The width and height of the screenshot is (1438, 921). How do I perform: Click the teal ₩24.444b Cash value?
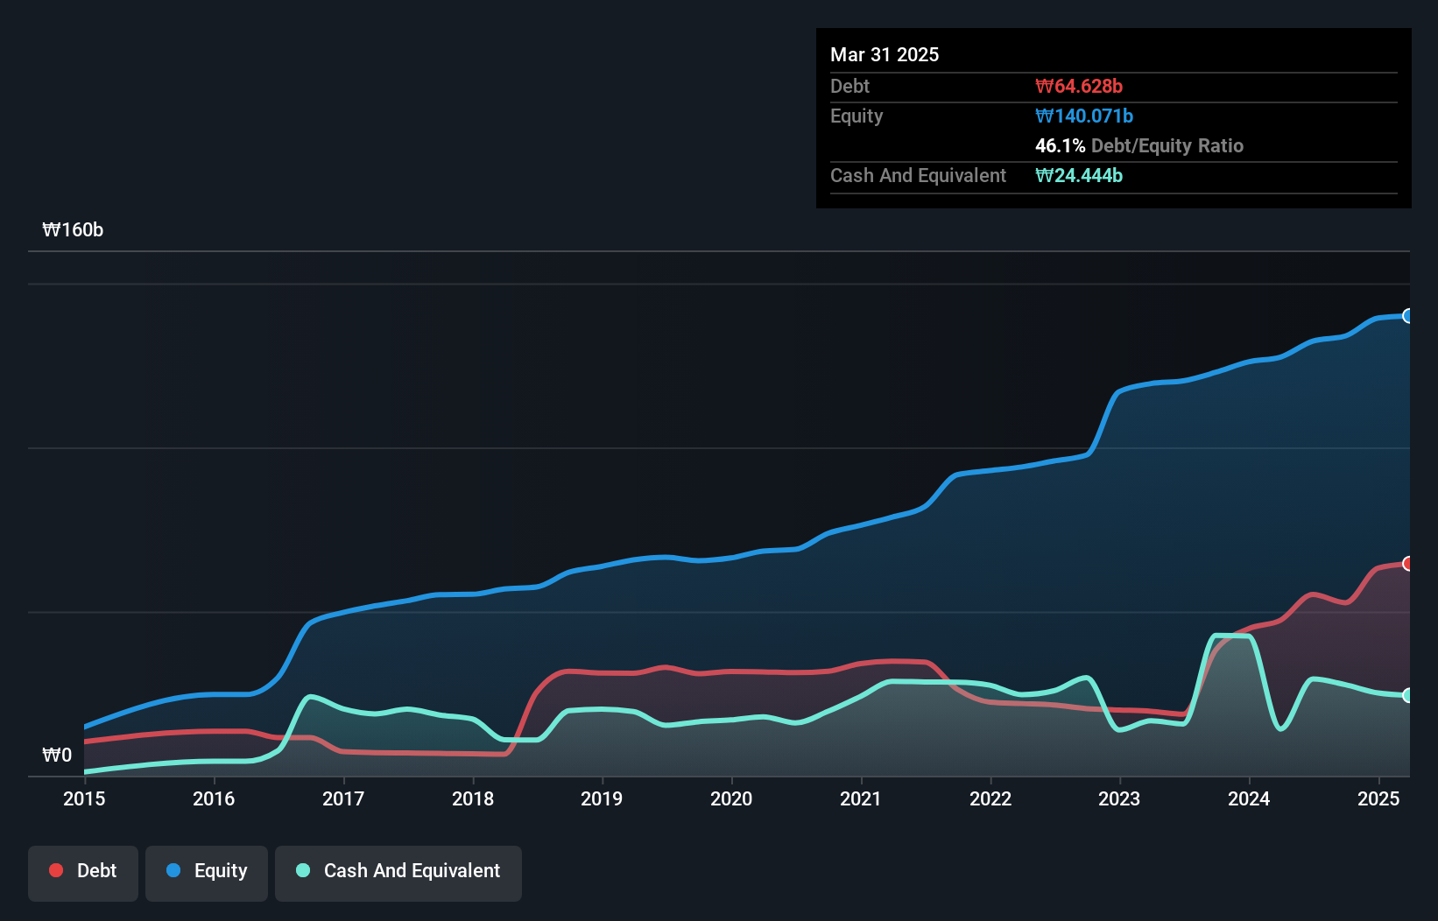1079,176
